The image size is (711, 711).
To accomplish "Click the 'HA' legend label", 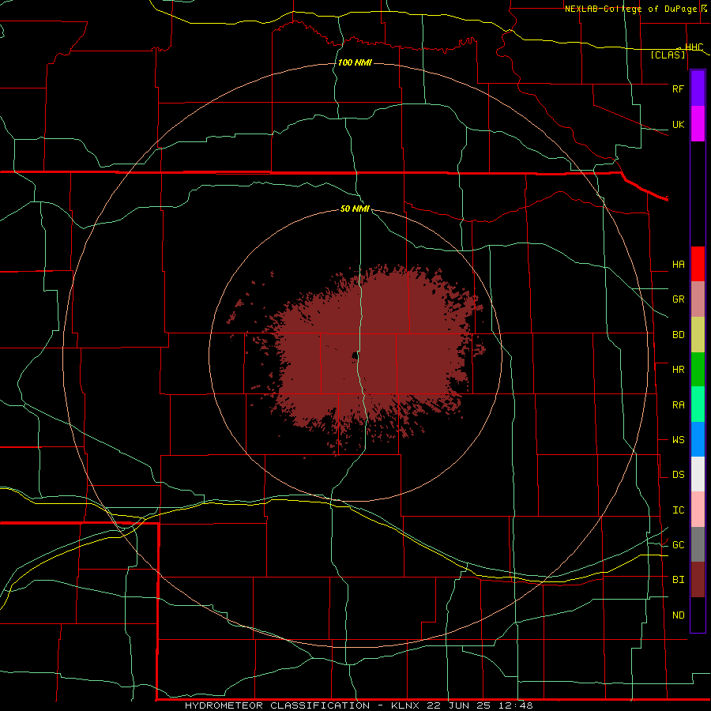I will (x=678, y=264).
